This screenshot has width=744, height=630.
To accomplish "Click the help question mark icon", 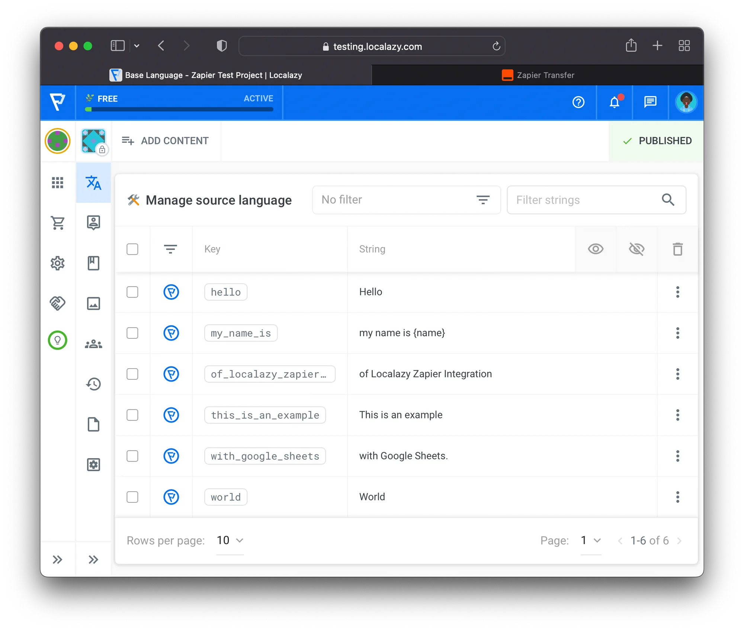I will coord(578,102).
